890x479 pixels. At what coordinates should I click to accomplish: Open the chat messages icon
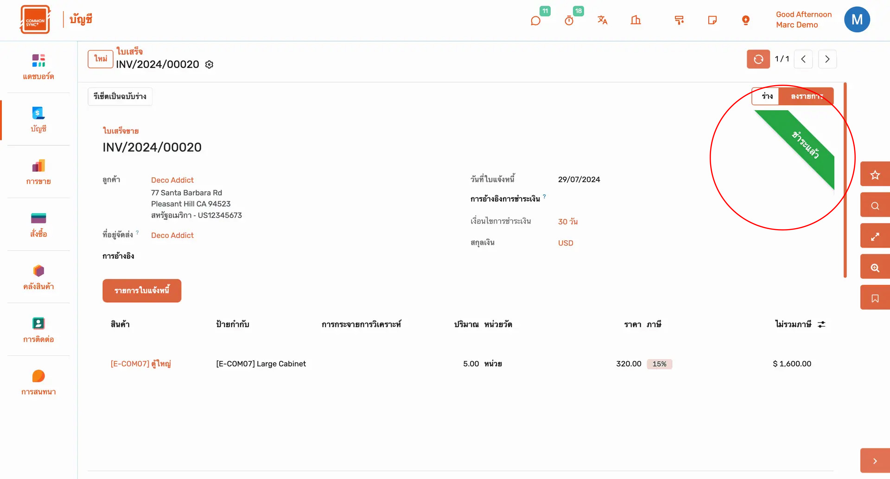coord(535,21)
